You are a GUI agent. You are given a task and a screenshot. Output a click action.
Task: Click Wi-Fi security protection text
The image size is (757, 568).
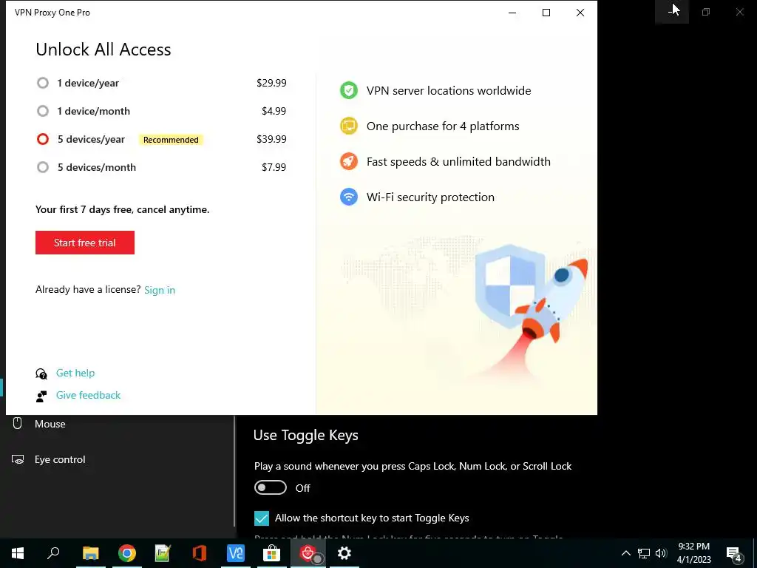tap(430, 197)
